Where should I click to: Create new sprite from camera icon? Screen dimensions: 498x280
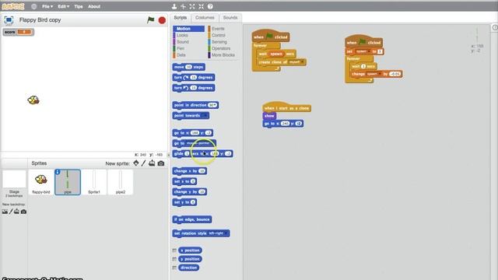click(161, 163)
